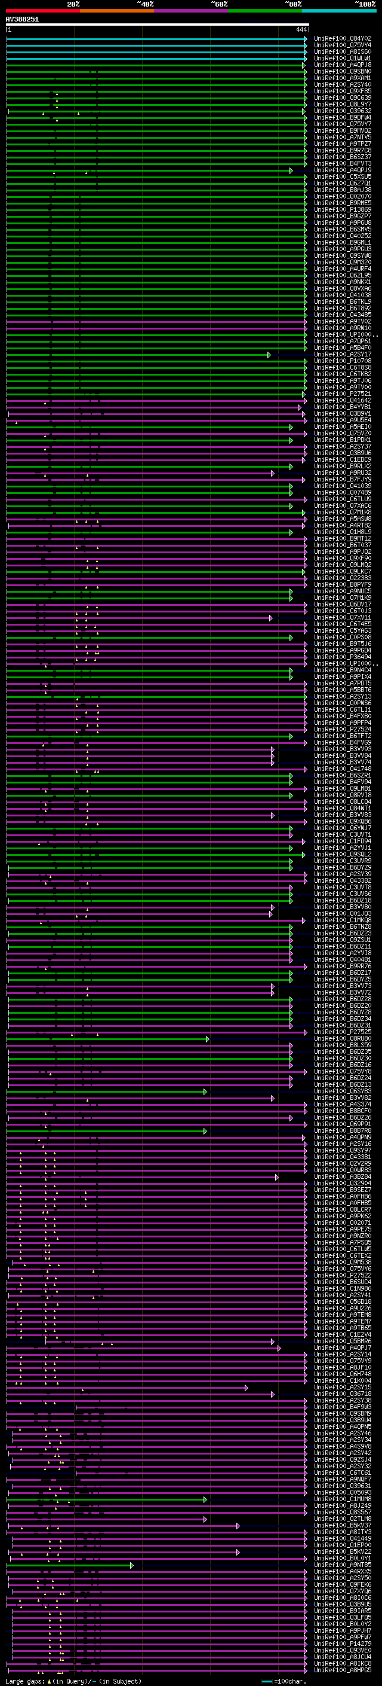Viewport: 382px width, 1686px height.
Task: Select the label UniRef100_P27525
Action: tap(343, 1032)
